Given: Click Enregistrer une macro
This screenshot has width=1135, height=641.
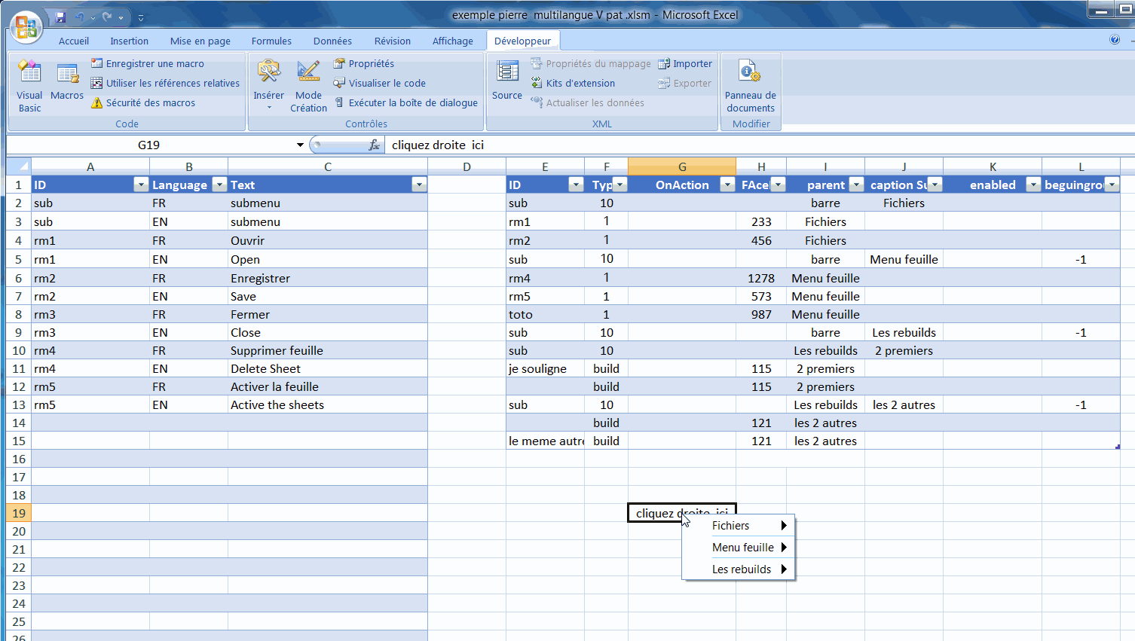Looking at the screenshot, I should pyautogui.click(x=148, y=63).
